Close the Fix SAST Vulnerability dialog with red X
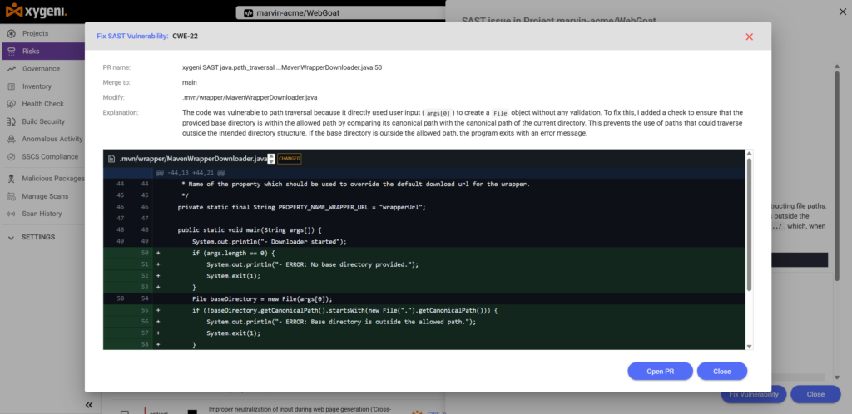Image resolution: width=852 pixels, height=414 pixels. click(750, 37)
